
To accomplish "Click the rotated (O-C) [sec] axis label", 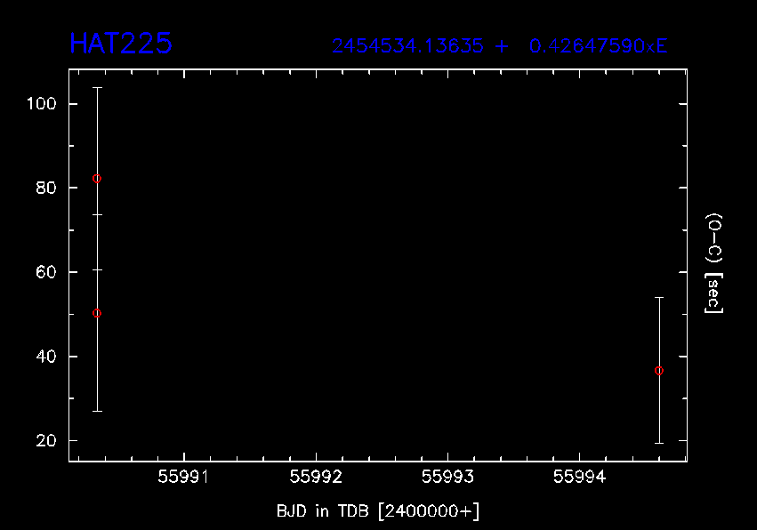I will (x=713, y=263).
